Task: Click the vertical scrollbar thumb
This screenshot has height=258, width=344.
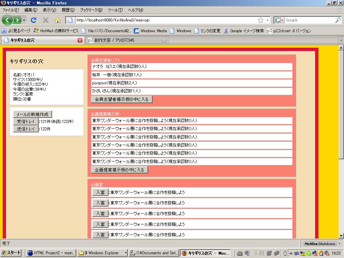Action: 341,105
